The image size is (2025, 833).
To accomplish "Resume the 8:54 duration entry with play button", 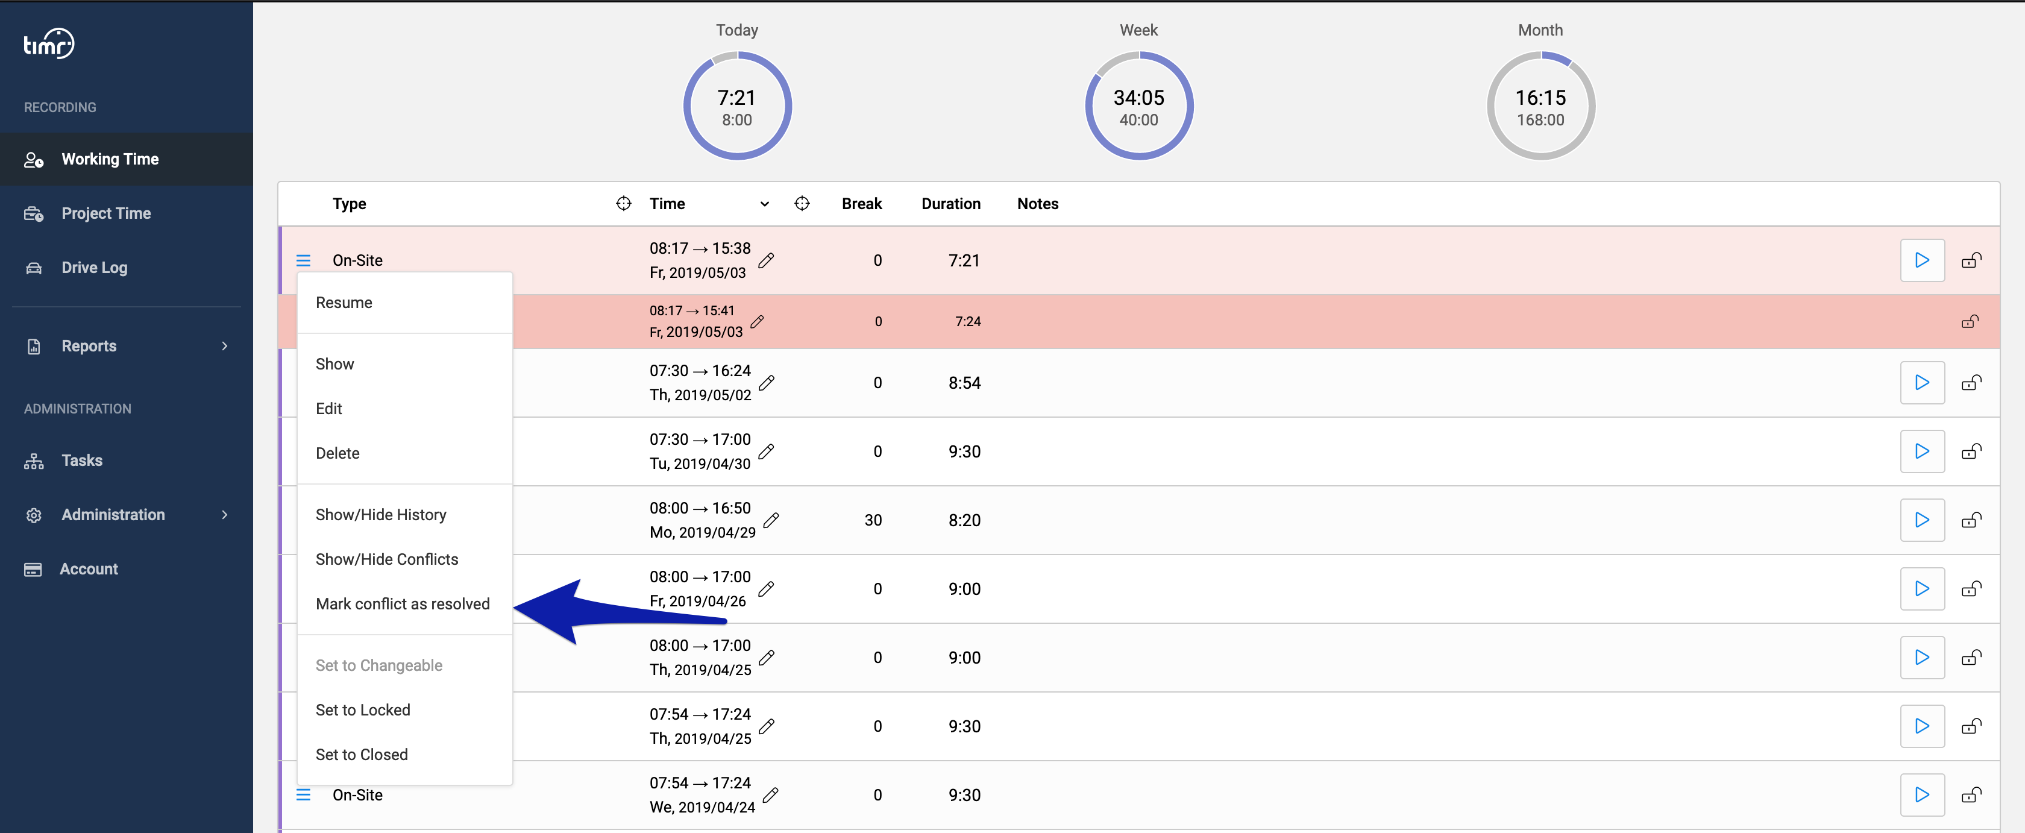I will (x=1922, y=383).
